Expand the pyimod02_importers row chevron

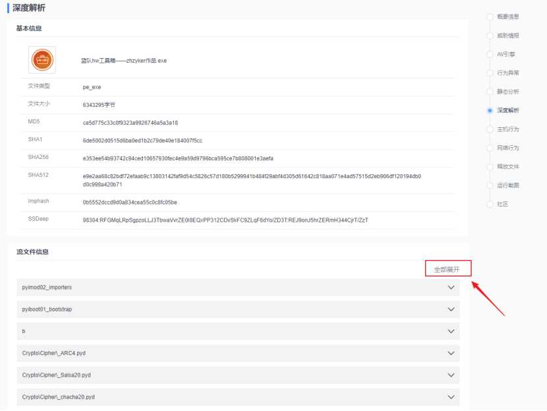[451, 288]
